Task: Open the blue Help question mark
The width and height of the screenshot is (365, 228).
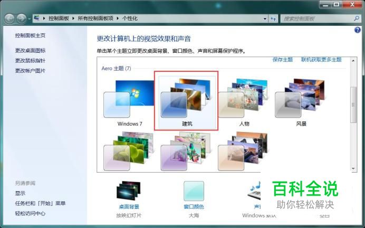Action: [357, 30]
